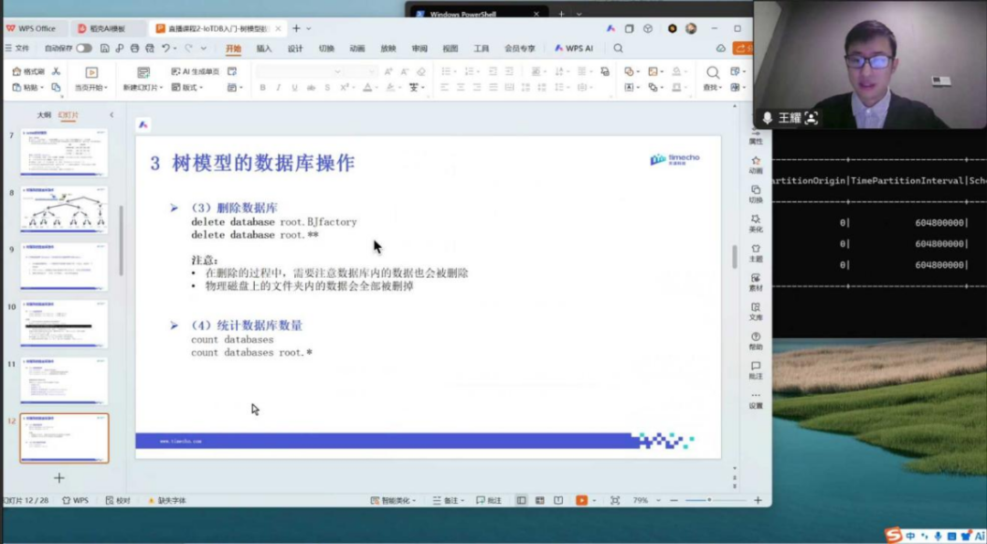Image resolution: width=987 pixels, height=544 pixels.
Task: Select slide 8 thumbnail with tree diagram
Action: tap(64, 209)
